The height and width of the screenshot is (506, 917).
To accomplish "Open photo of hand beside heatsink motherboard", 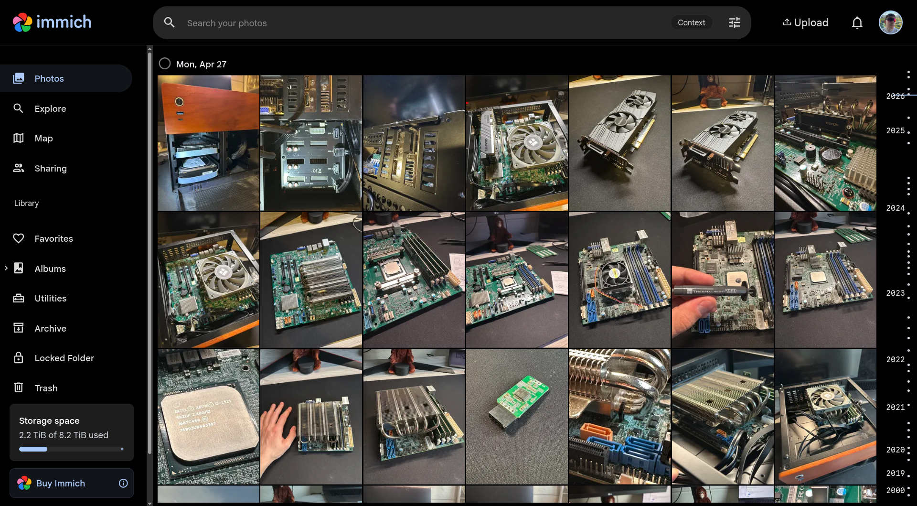I will coord(311,417).
